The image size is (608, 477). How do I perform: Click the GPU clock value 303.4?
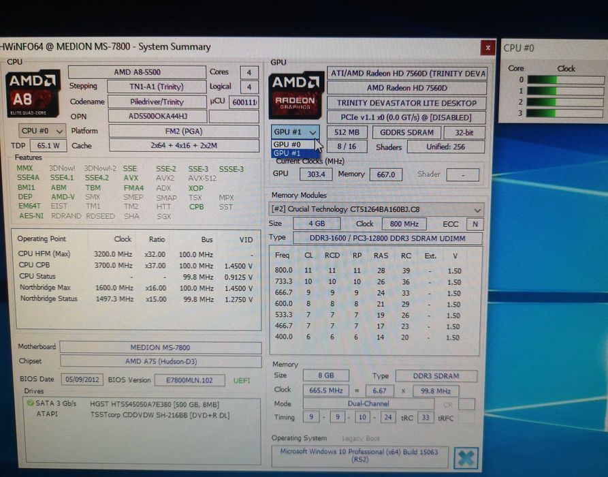coord(316,174)
